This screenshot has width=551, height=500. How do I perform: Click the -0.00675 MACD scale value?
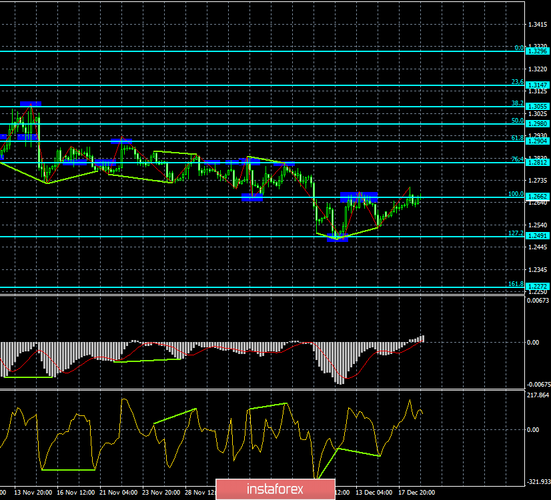pyautogui.click(x=538, y=385)
